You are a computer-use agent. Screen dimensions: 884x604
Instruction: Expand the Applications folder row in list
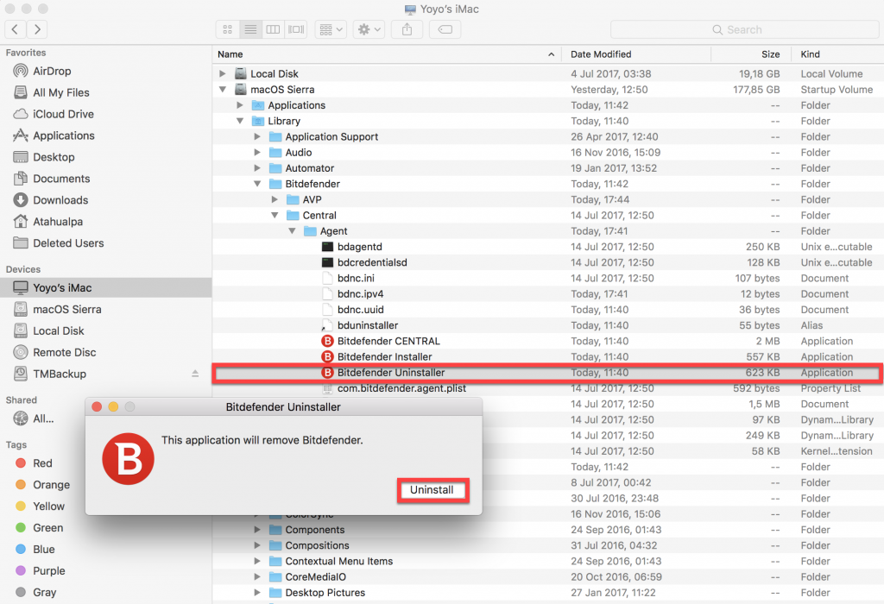(240, 105)
